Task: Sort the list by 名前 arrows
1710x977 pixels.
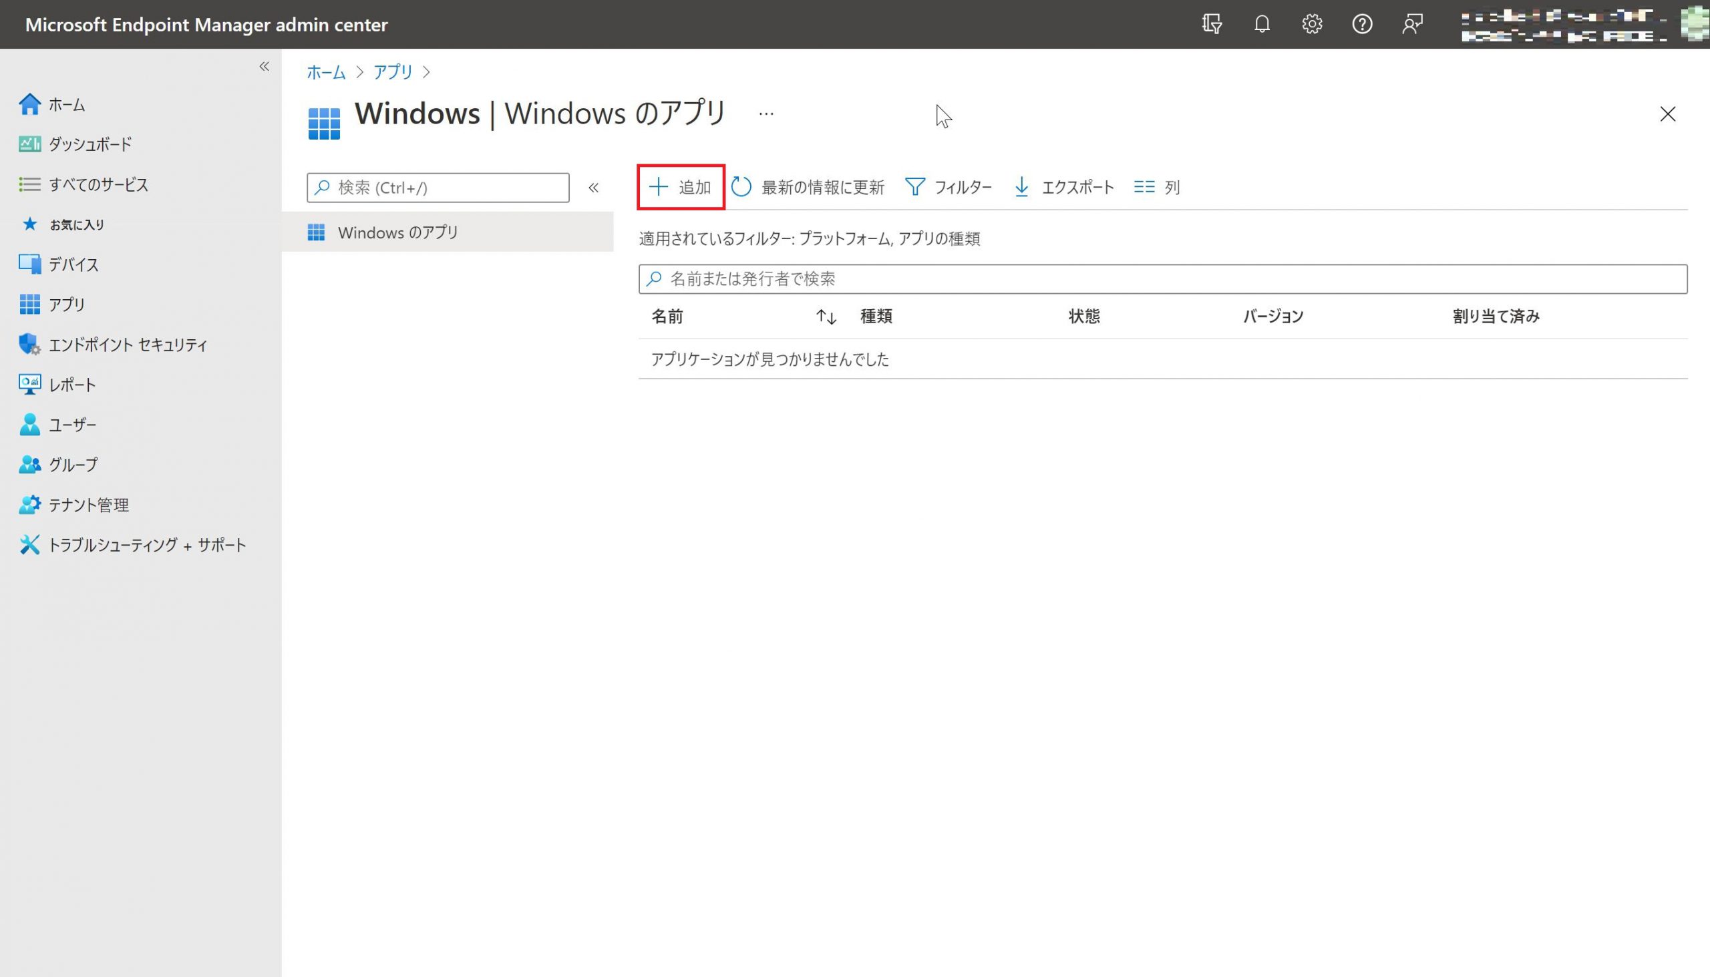Action: 826,317
